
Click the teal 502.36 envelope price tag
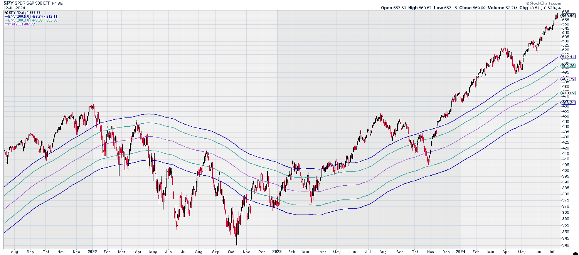[x=568, y=65]
